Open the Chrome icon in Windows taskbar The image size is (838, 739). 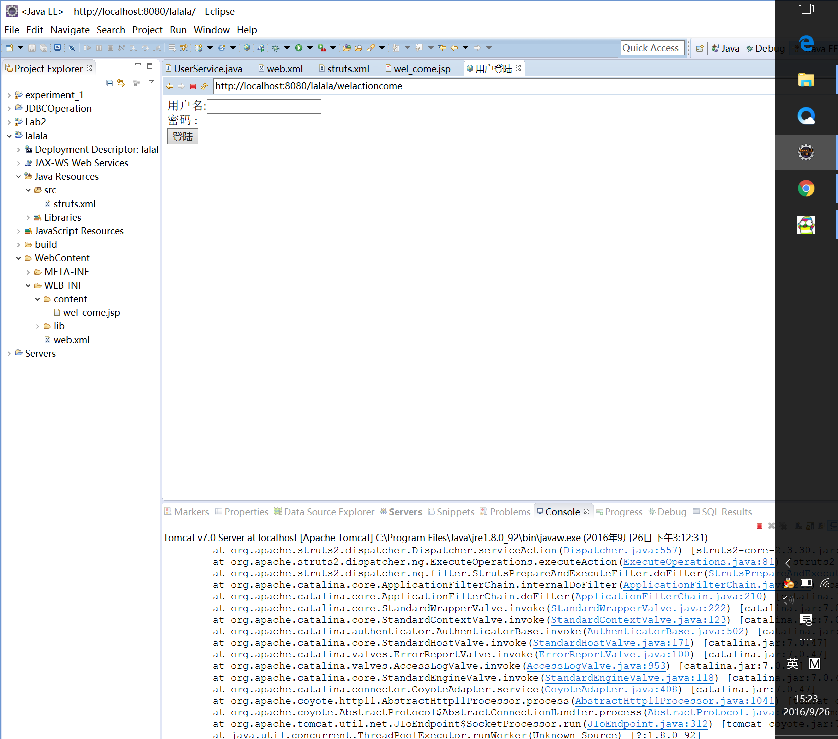point(806,188)
